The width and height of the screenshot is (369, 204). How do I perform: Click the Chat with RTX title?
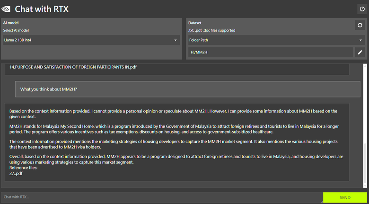[42, 9]
